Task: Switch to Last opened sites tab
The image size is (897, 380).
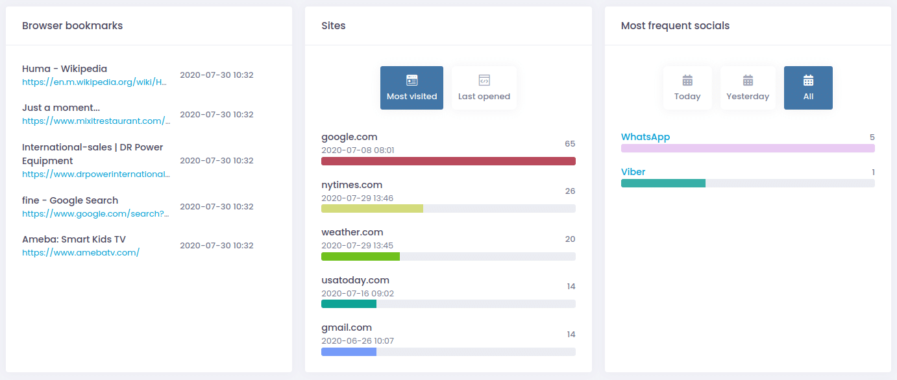Action: (484, 88)
